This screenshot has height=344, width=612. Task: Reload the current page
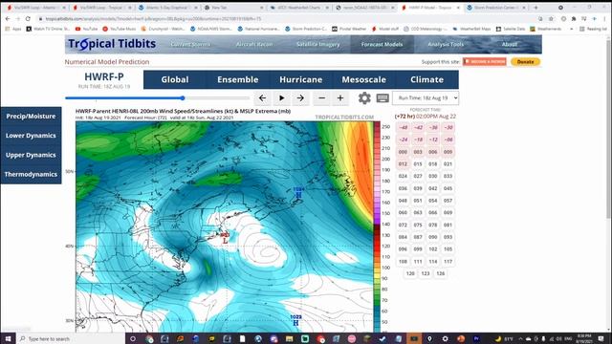pos(28,18)
